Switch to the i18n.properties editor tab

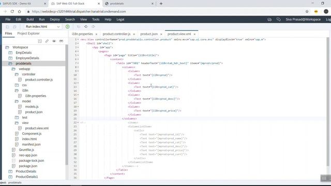[x=82, y=34]
